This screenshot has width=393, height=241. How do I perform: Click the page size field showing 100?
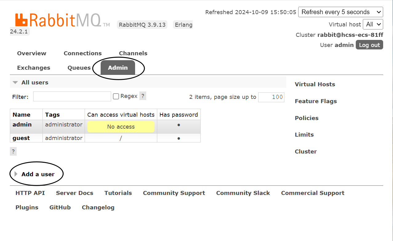[271, 97]
